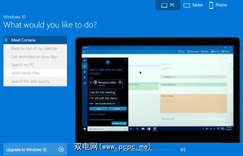Click the Cancel button in Cortana
The height and width of the screenshot is (156, 243).
tap(117, 109)
